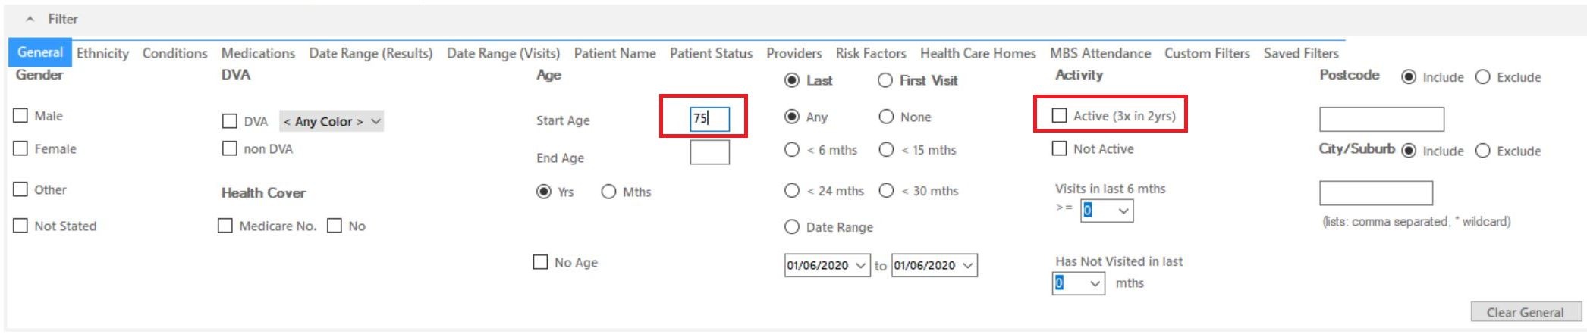Click the Postcode text field
This screenshot has width=1587, height=334.
tap(1381, 119)
